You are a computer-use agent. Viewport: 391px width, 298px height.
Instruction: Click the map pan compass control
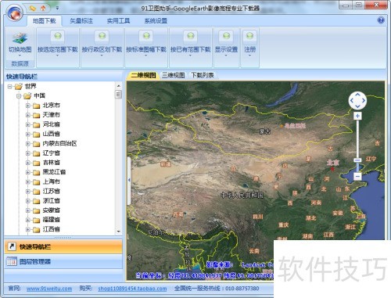pos(357,100)
